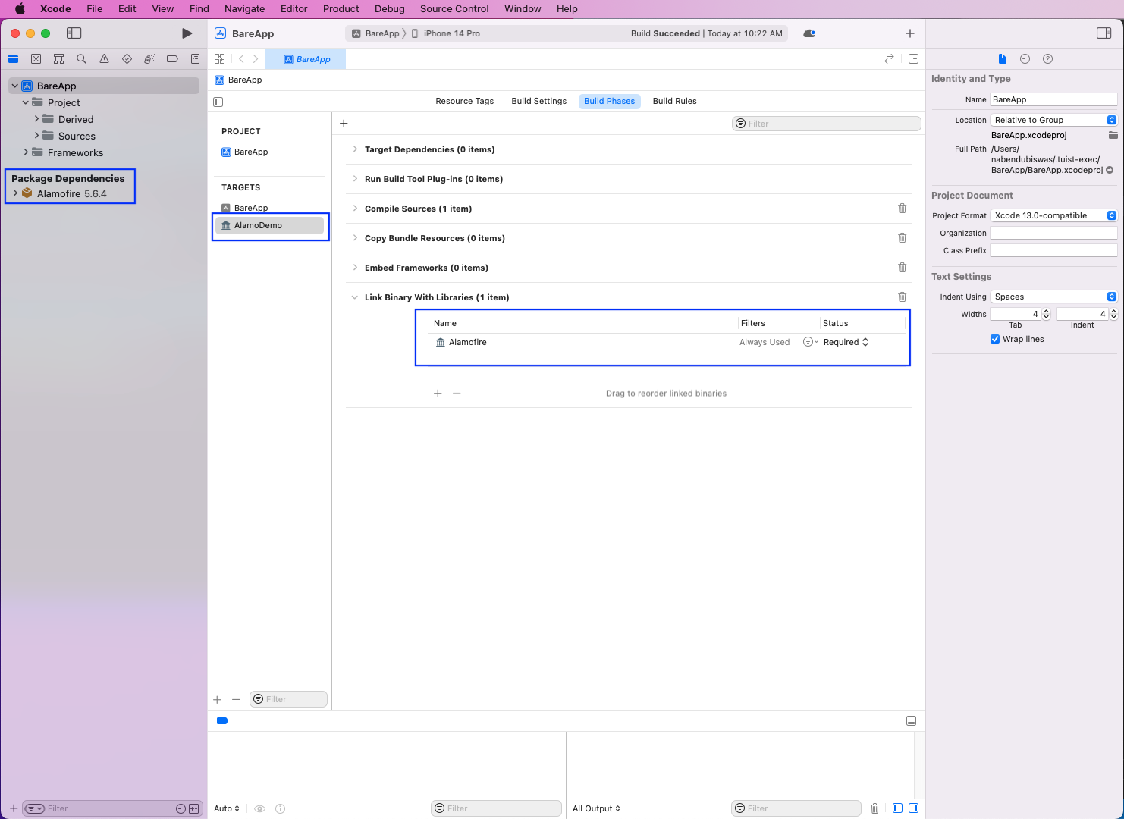Open the Editor menu

294,9
